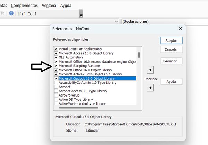Uncheck Microsoft Scripting Runtime reference
Screen dimensions: 208x145
56,66
